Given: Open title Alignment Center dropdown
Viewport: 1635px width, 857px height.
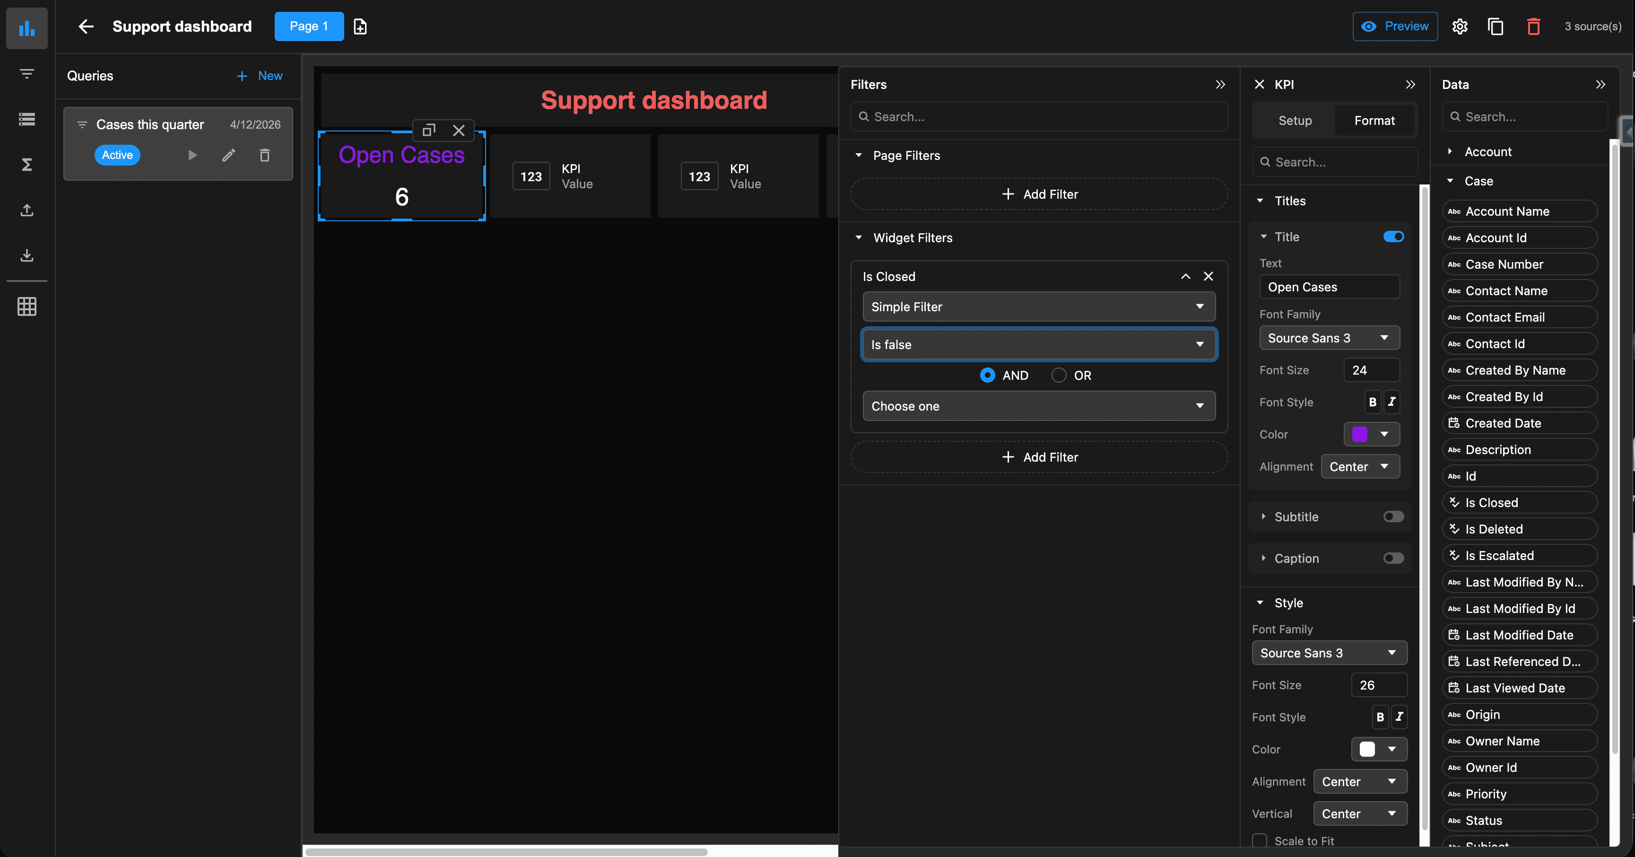Looking at the screenshot, I should coord(1359,467).
